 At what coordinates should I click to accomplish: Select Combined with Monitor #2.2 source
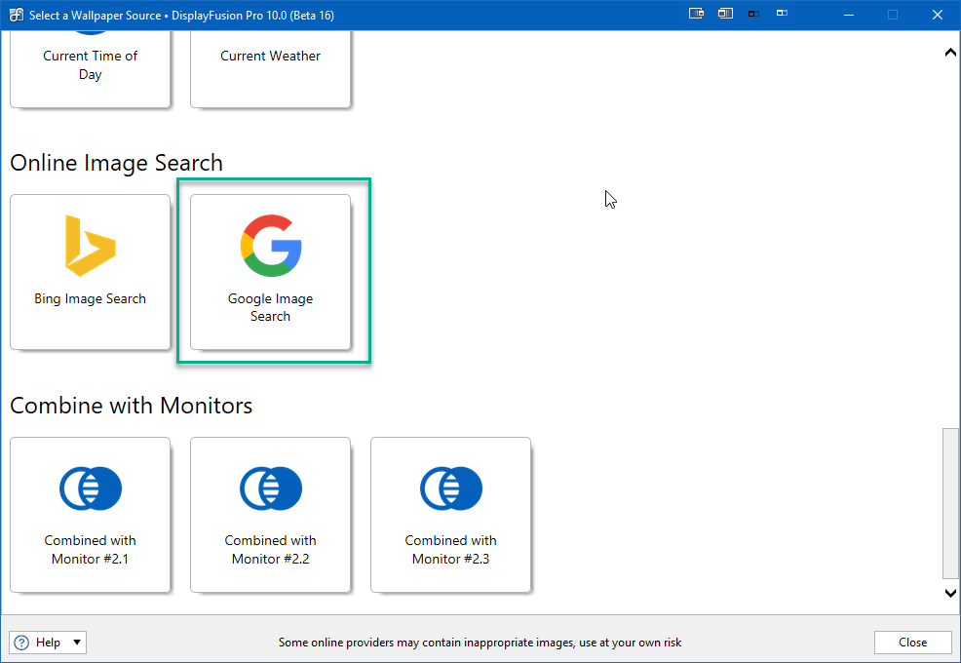coord(270,514)
